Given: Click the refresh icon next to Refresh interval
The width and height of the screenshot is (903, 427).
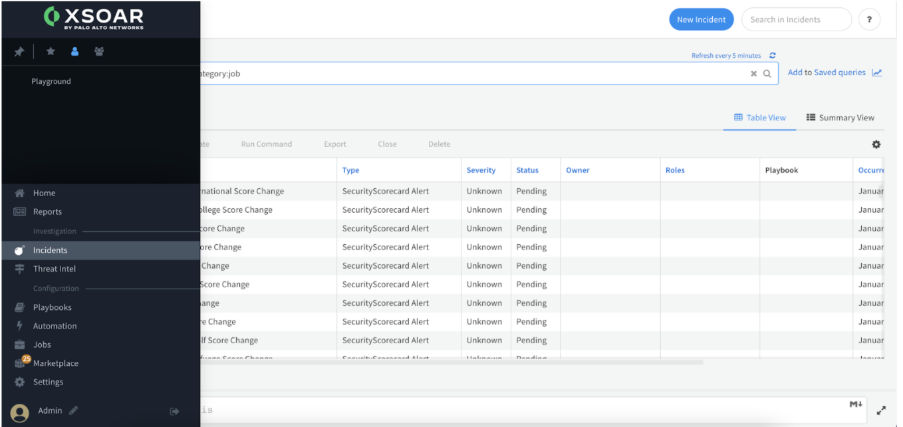Looking at the screenshot, I should click(773, 56).
